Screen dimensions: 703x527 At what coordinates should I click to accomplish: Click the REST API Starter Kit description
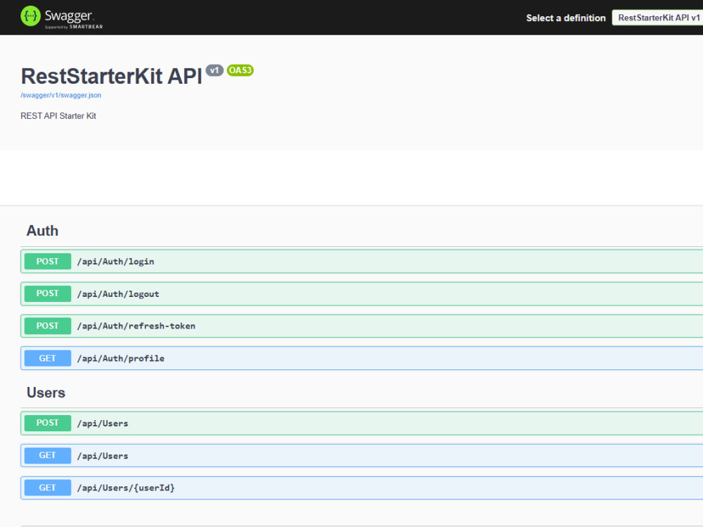coord(58,116)
